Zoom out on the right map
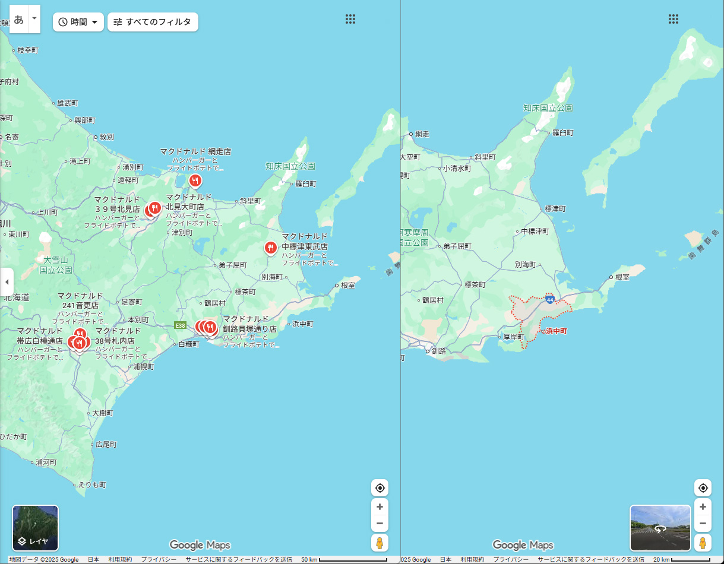Viewport: 724px width, 564px height. [x=703, y=524]
